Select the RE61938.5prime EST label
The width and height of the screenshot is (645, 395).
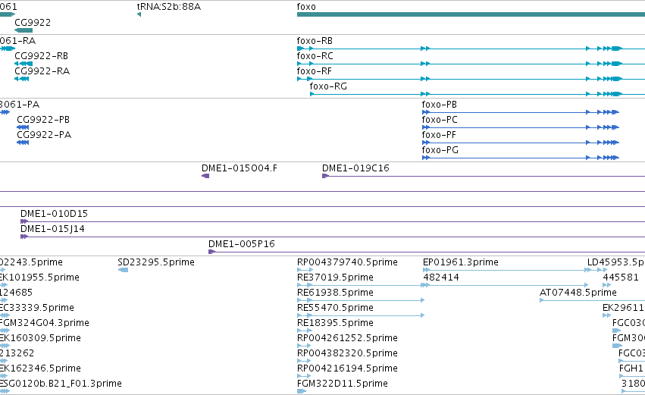[335, 293]
